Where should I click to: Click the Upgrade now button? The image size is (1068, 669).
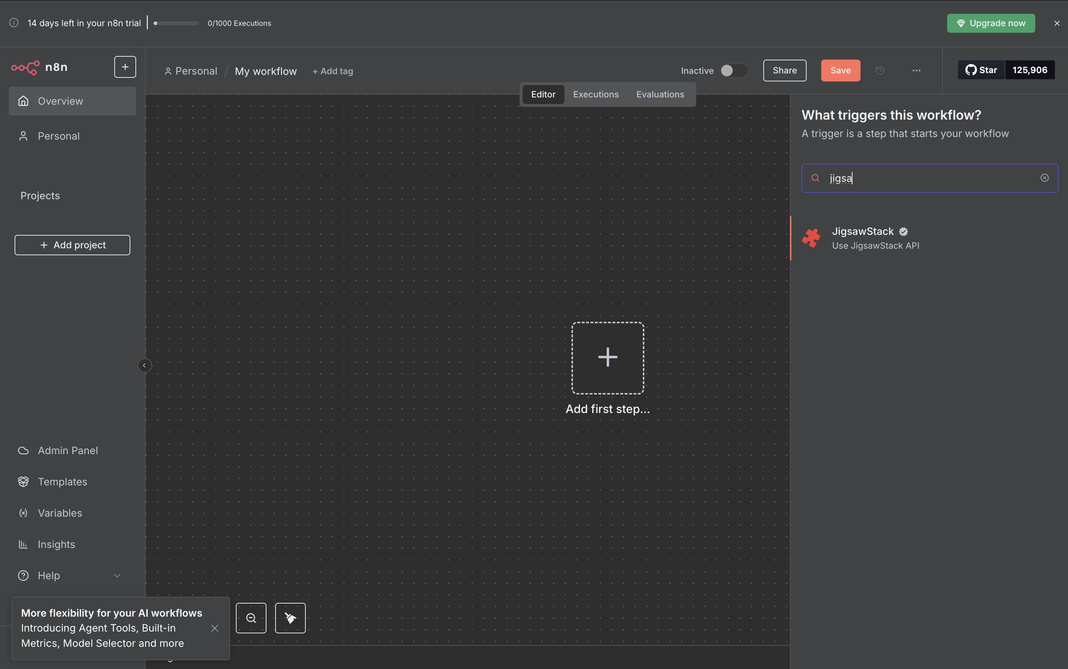[990, 23]
